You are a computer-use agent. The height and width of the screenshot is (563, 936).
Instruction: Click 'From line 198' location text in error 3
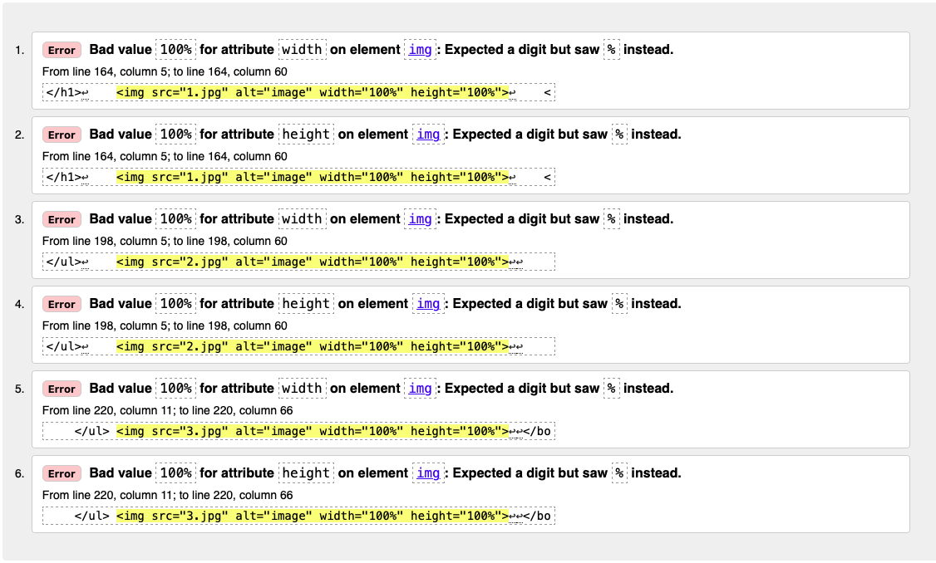pyautogui.click(x=165, y=241)
